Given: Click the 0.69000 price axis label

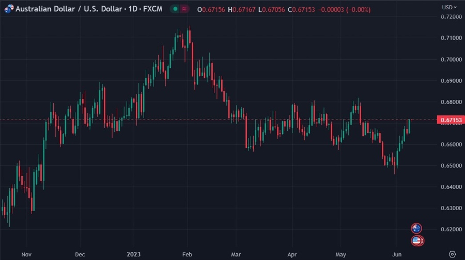Looking at the screenshot, I should tap(451, 81).
